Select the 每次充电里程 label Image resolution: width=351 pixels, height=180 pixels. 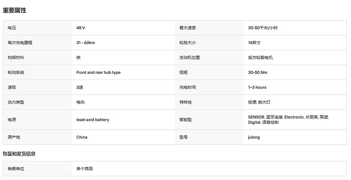(20, 43)
